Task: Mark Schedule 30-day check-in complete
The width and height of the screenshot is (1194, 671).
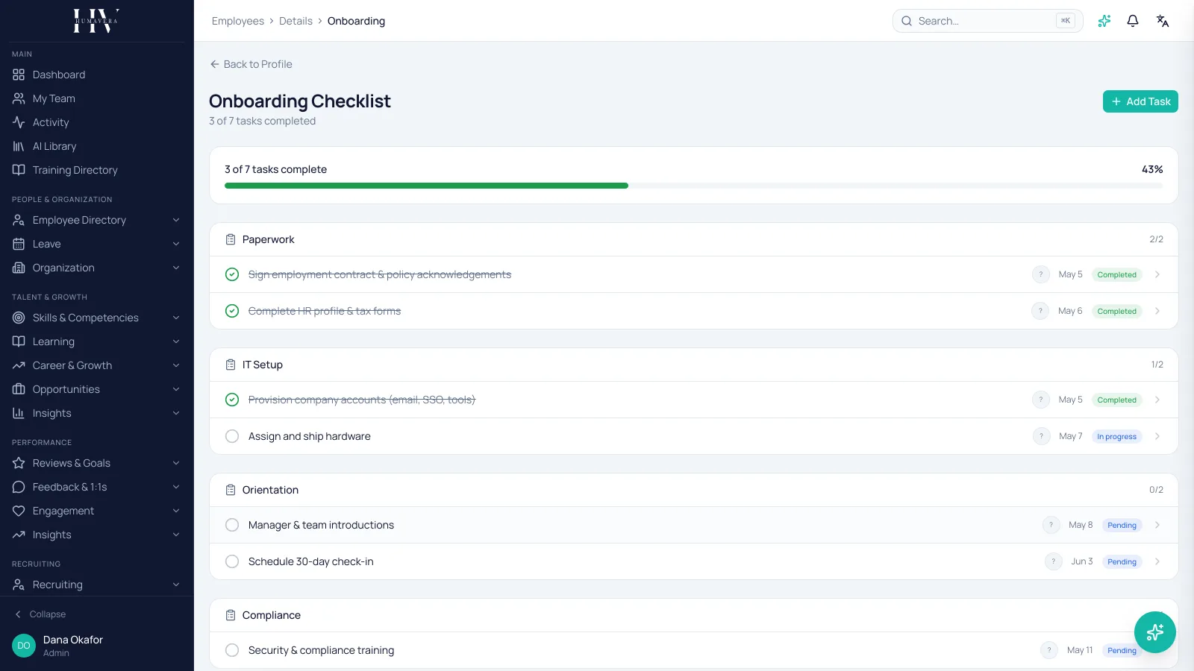Action: click(232, 561)
